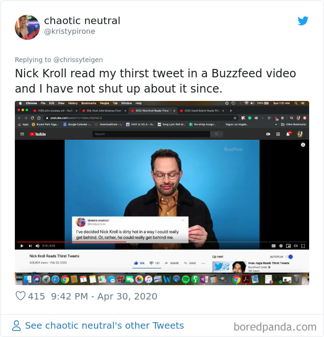Open the Bookmarks menu in the menu bar

point(88,103)
